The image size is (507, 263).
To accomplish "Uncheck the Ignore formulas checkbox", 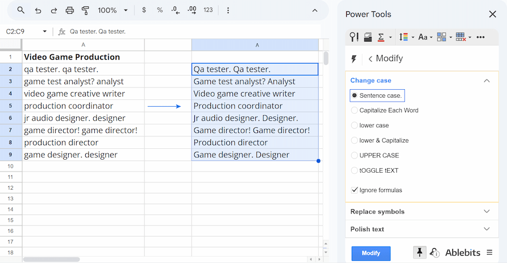I will [354, 190].
